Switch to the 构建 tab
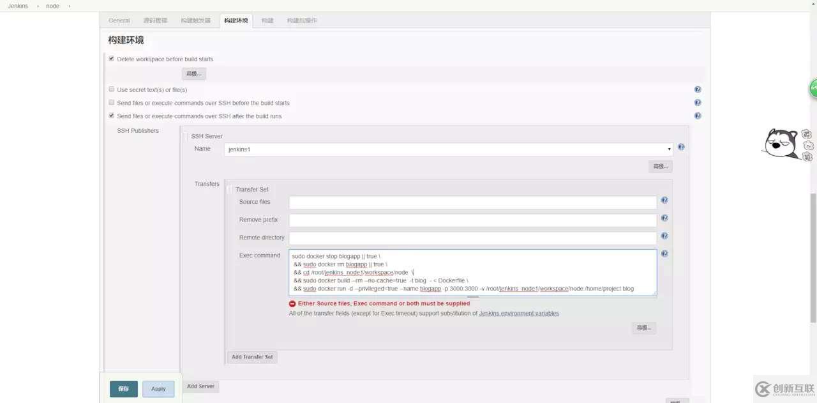The height and width of the screenshot is (403, 817). (x=267, y=20)
